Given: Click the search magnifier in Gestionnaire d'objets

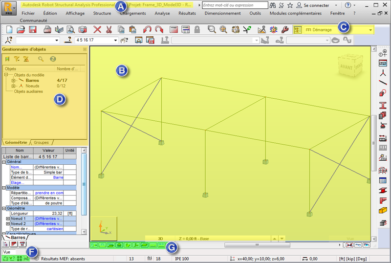Looking at the screenshot, I should click(41, 59).
